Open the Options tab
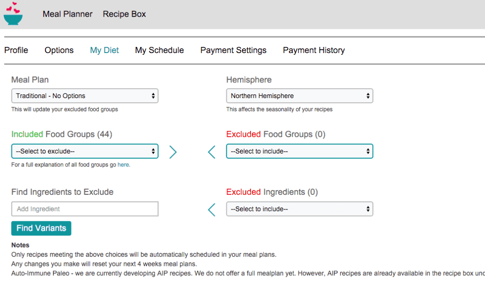The image size is (485, 299). (59, 50)
